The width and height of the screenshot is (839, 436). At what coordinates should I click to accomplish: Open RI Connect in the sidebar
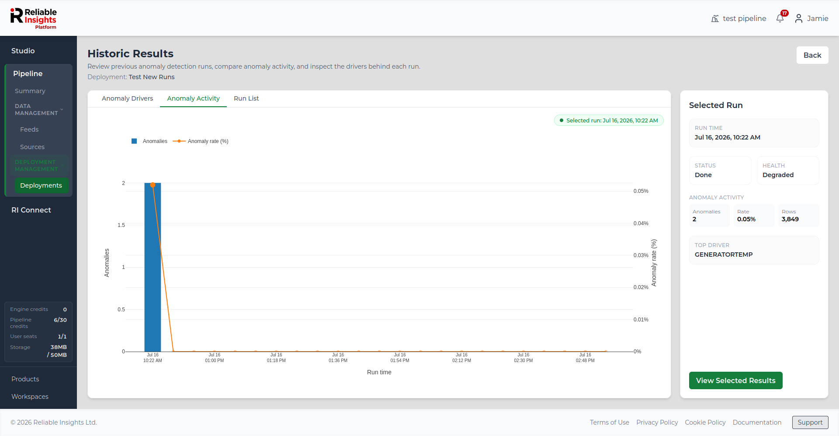(31, 210)
